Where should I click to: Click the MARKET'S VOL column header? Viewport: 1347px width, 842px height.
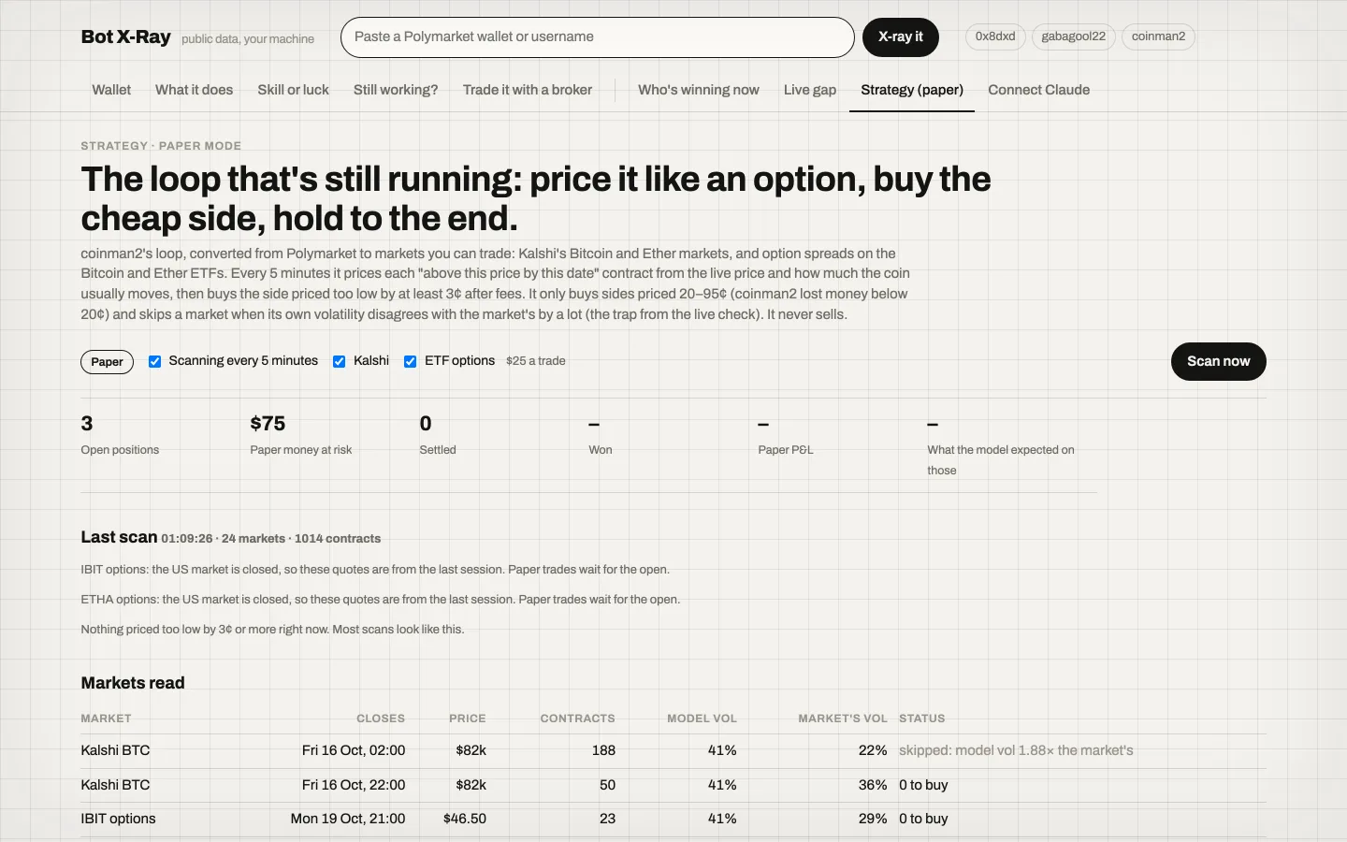click(x=843, y=719)
